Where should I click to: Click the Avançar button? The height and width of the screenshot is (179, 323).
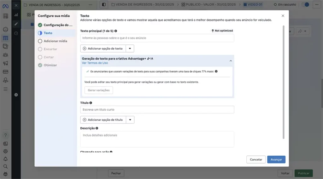[x=276, y=159]
